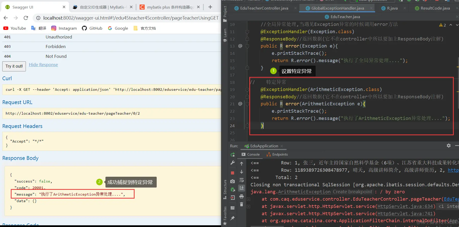Toggle soft-wrap in the console
459x227 pixels.
pos(242,180)
